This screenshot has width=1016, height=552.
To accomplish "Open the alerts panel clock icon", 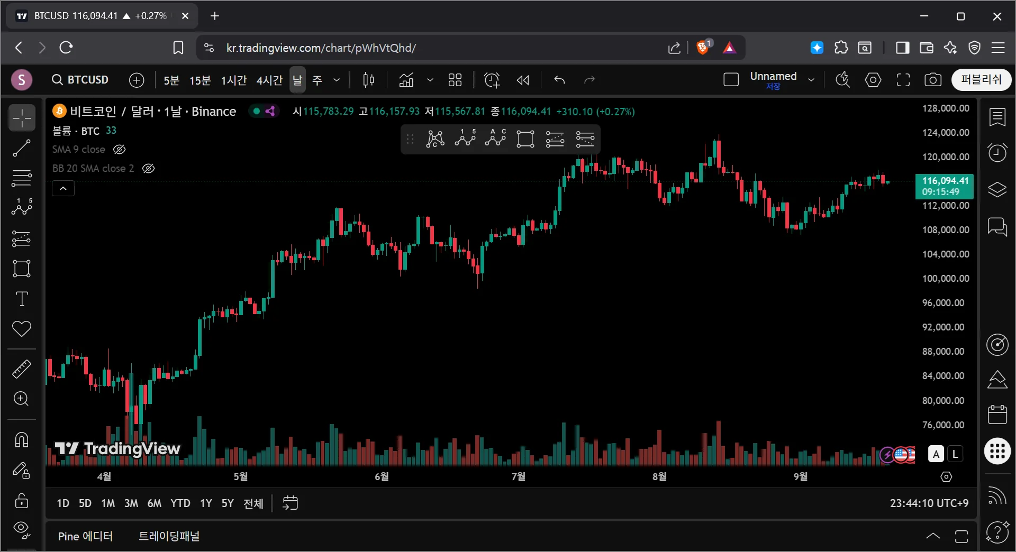I will click(x=997, y=153).
